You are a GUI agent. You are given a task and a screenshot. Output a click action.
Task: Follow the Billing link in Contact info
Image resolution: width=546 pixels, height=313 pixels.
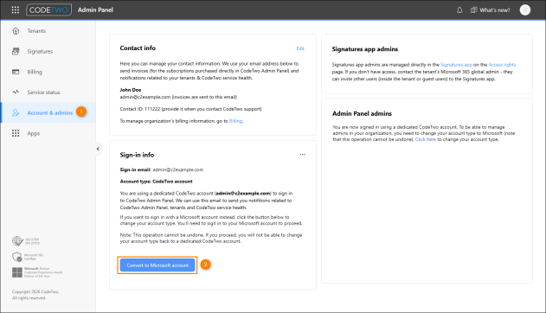pyautogui.click(x=235, y=121)
